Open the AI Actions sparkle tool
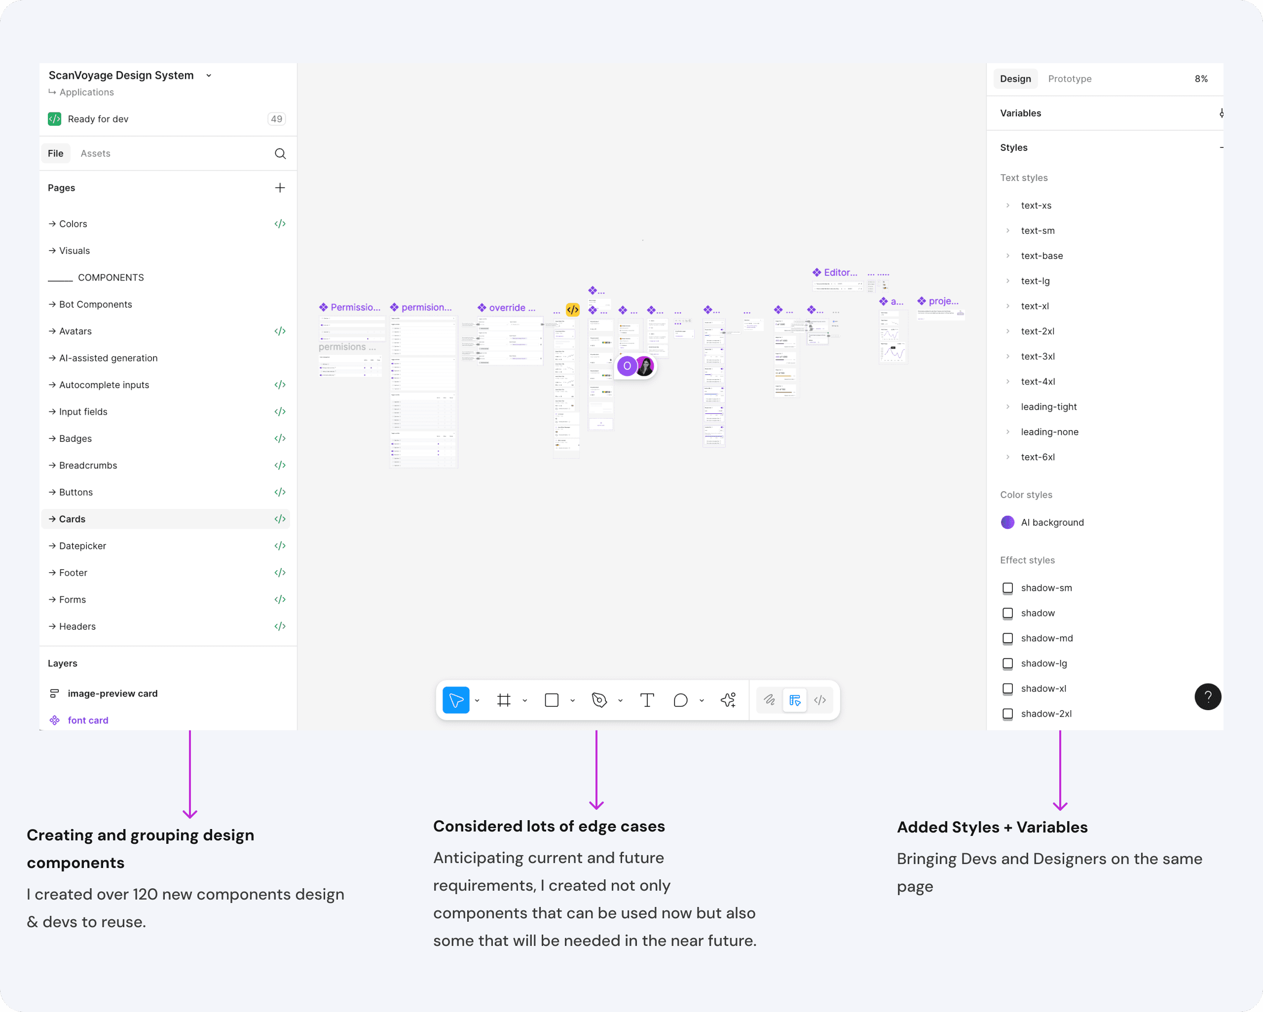The image size is (1263, 1012). [x=728, y=700]
